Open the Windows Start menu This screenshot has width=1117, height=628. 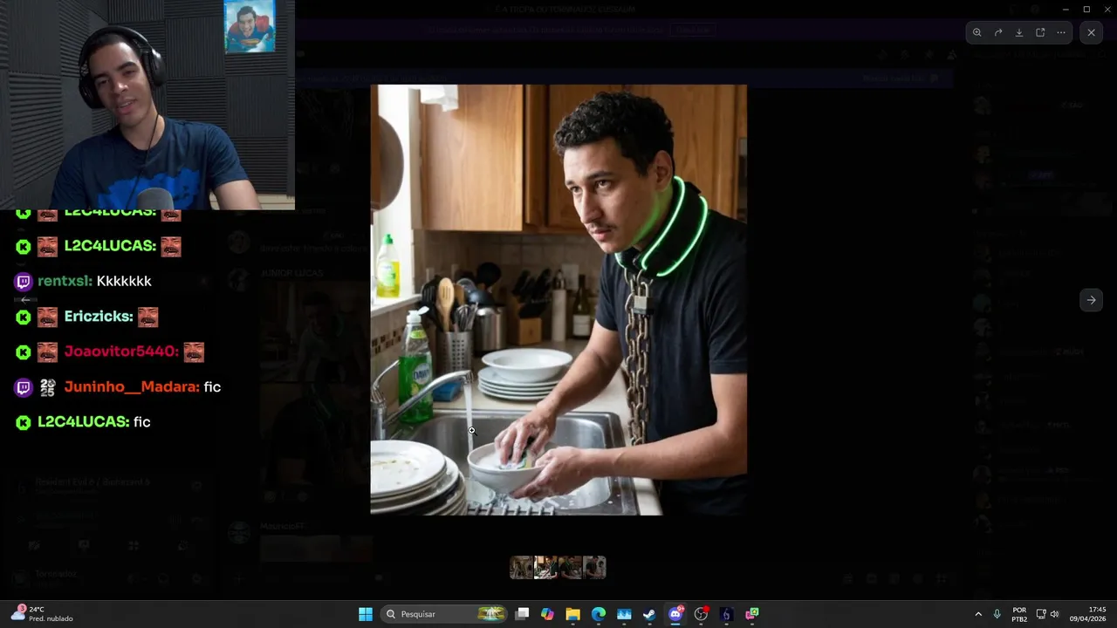click(366, 614)
